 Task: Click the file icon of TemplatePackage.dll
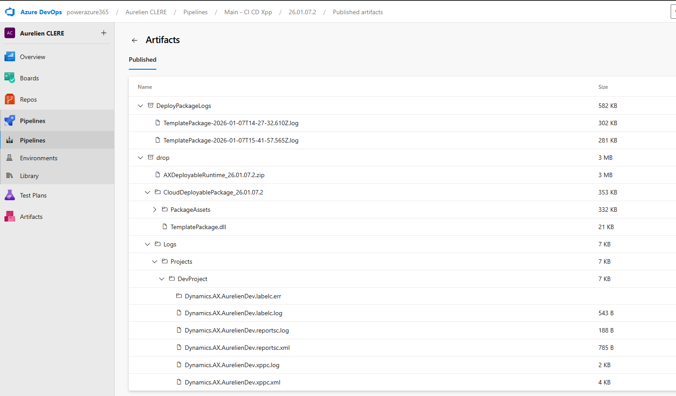pyautogui.click(x=165, y=227)
